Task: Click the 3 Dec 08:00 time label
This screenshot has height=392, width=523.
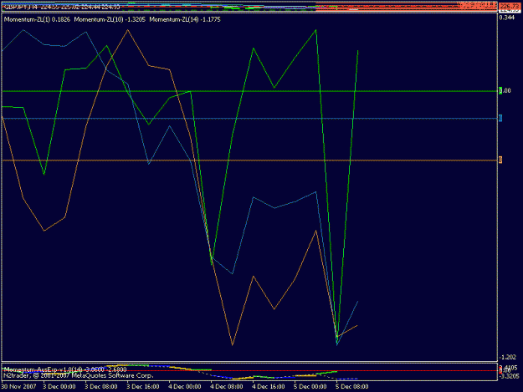Action: pos(101,387)
